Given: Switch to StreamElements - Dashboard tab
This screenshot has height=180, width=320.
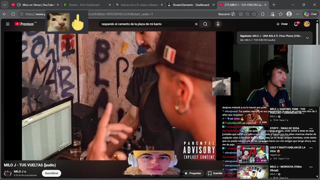Looking at the screenshot, I should pyautogui.click(x=191, y=5).
